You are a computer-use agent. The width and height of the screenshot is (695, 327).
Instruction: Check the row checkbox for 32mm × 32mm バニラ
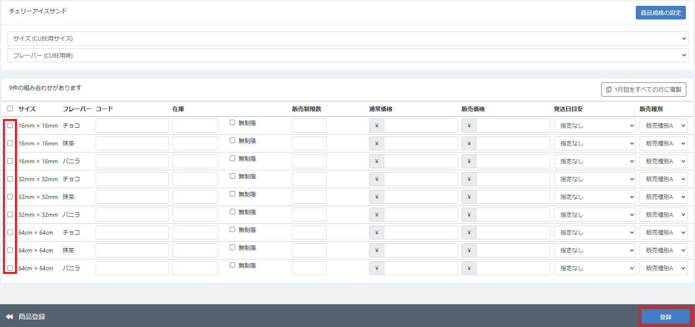[x=10, y=215]
